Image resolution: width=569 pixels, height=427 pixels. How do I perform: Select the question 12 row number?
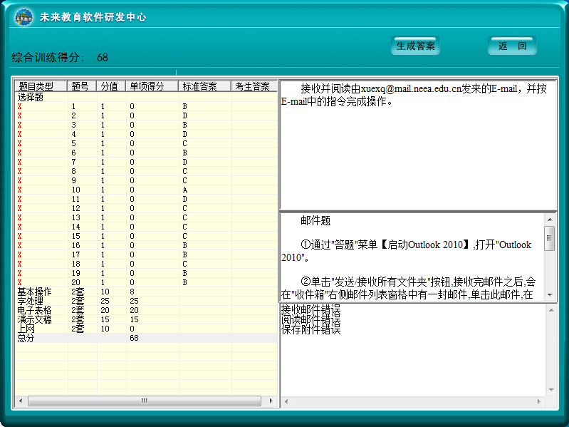(75, 208)
